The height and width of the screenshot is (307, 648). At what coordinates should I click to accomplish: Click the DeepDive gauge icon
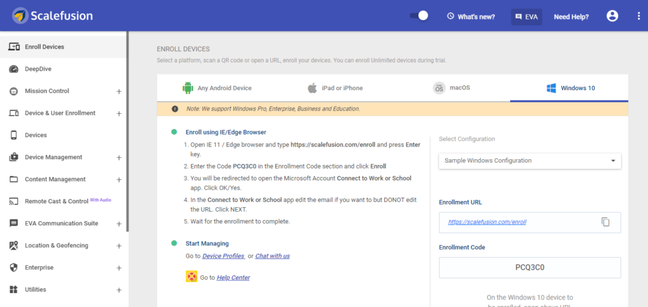click(14, 69)
